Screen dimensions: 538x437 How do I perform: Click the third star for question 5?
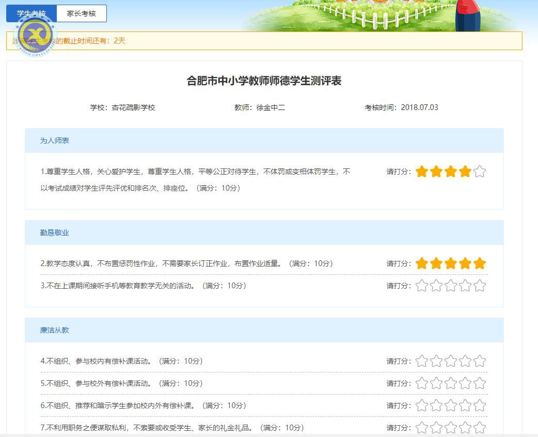coord(451,383)
